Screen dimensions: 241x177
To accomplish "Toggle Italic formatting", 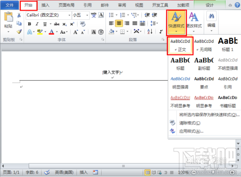I will pyautogui.click(x=37, y=24).
